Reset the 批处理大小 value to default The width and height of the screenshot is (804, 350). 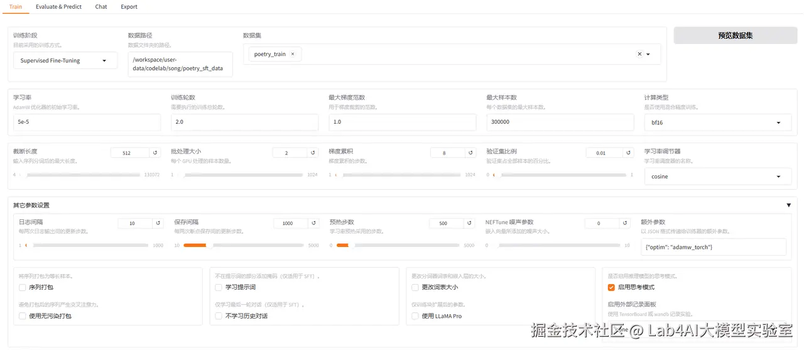[x=313, y=153]
